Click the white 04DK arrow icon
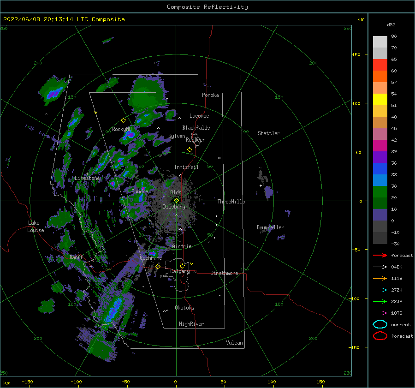The height and width of the screenshot is (388, 415). click(380, 267)
